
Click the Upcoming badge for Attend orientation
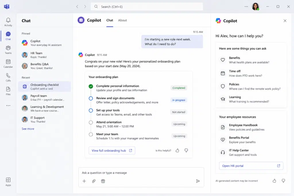tap(179, 124)
